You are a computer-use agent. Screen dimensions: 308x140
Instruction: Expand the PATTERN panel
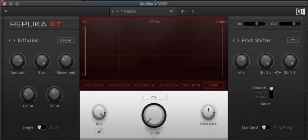point(94,85)
